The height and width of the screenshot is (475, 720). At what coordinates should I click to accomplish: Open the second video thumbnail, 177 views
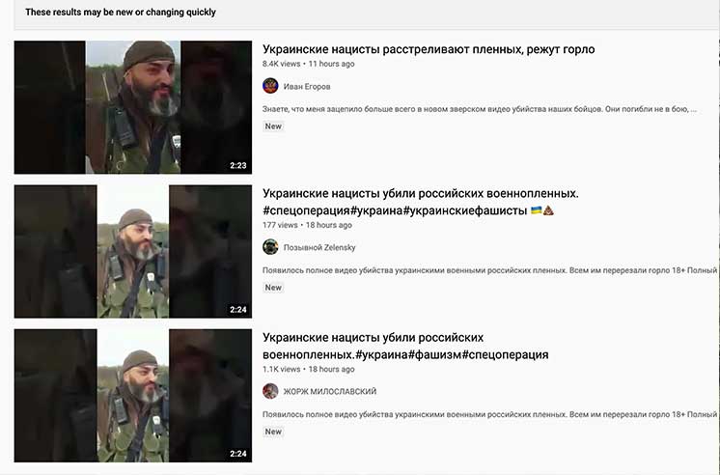coord(132,251)
